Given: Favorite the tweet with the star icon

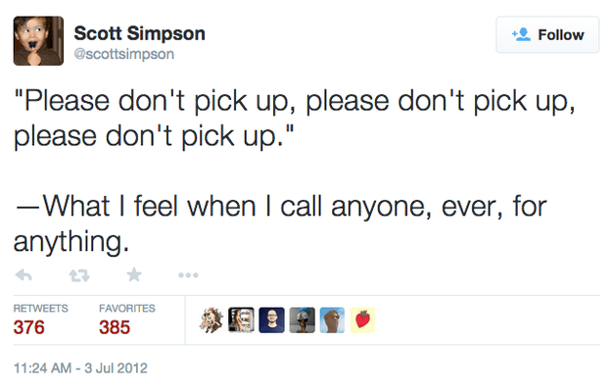Looking at the screenshot, I should [x=134, y=275].
